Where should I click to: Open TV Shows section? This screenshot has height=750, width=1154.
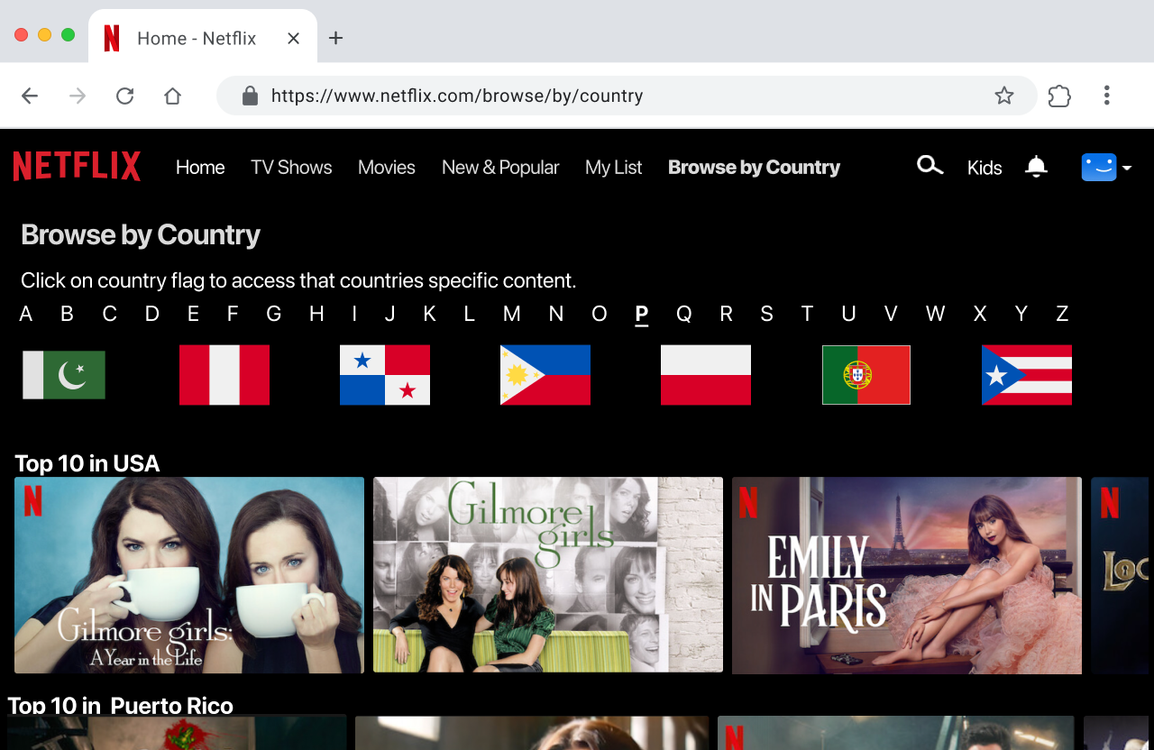pos(291,168)
